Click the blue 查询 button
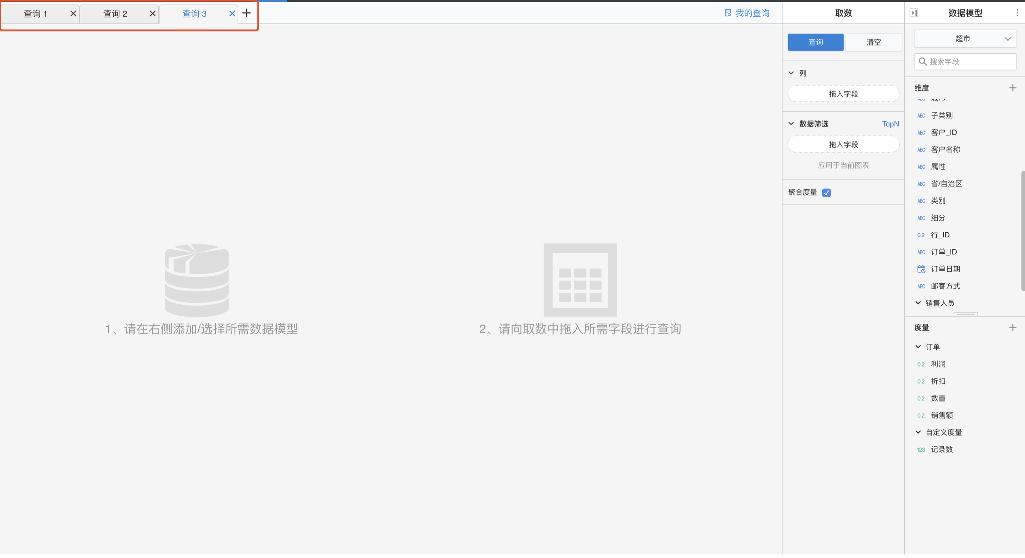This screenshot has height=558, width=1025. (x=815, y=42)
